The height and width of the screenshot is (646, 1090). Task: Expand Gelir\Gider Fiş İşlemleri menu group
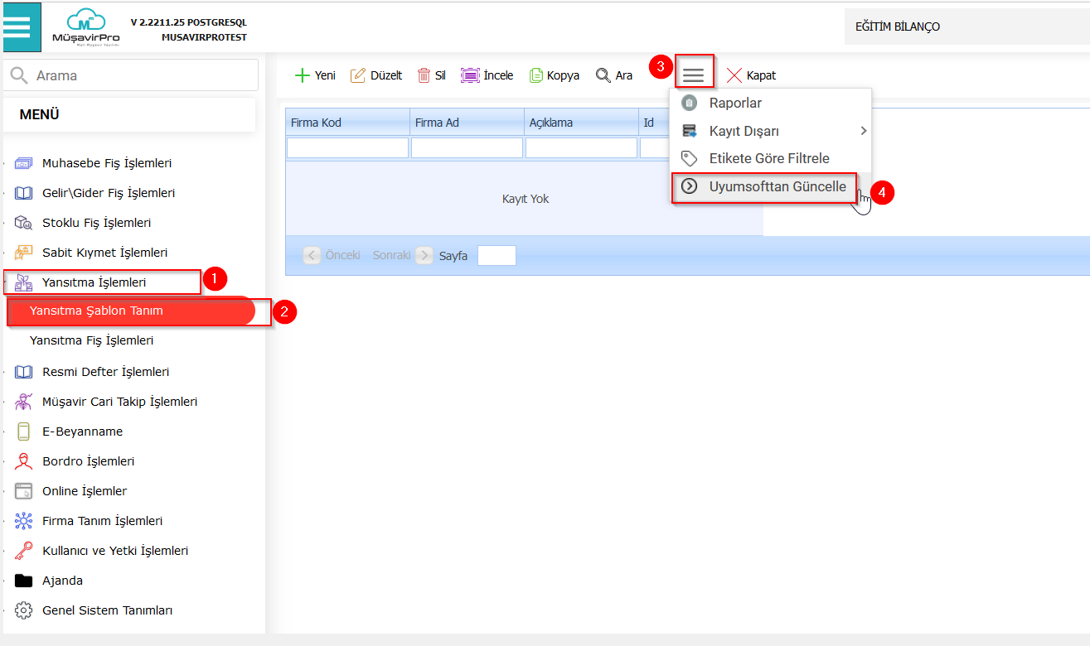point(109,193)
